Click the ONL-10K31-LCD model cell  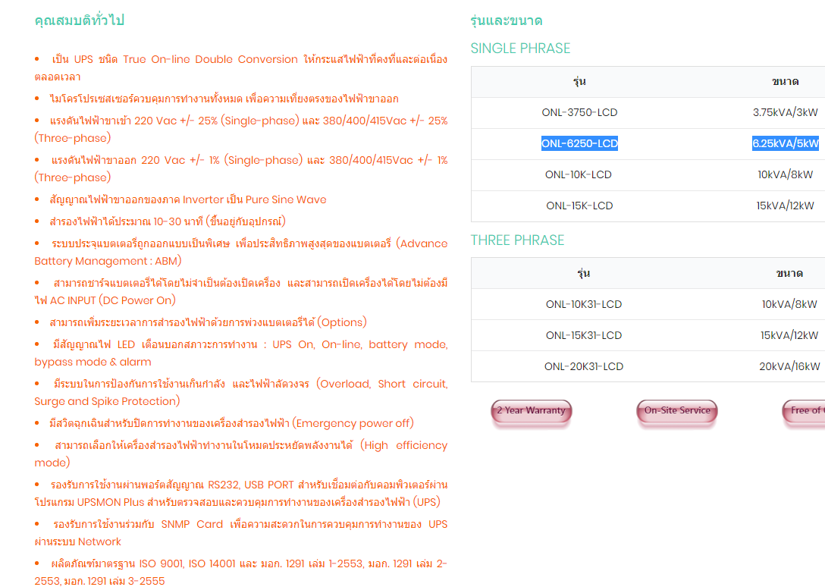(x=584, y=304)
